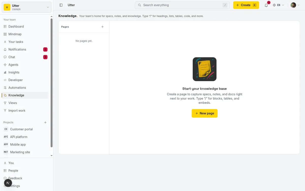
Task: Open the Agents section
Action: [25, 65]
